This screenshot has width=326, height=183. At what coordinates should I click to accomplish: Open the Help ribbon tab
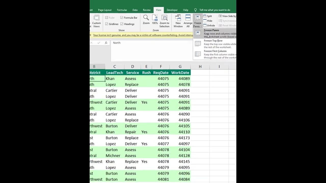[186, 10]
